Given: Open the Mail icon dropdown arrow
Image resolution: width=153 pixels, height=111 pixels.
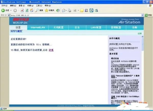Looking at the screenshot, I should click(66, 10).
